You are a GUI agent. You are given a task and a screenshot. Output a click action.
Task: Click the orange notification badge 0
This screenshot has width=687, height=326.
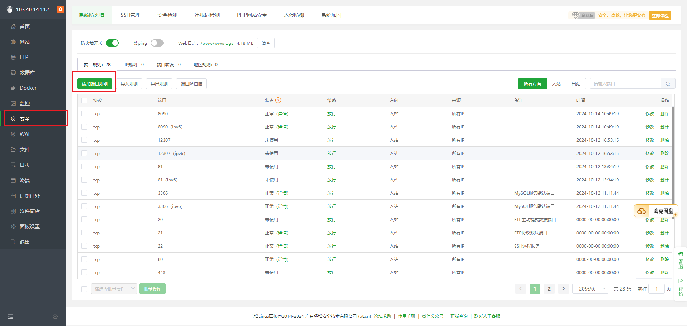coord(60,9)
